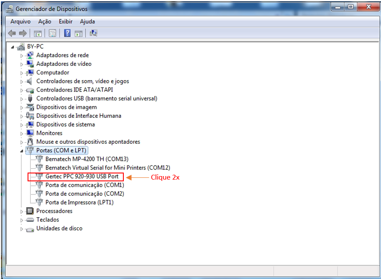Minimize the Gerenciador de Dispositivos window
This screenshot has height=279, width=381.
tap(338, 7)
